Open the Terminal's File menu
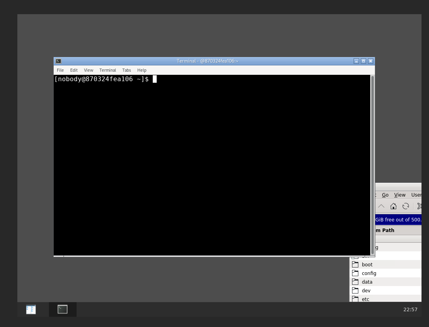The image size is (429, 327). click(60, 70)
